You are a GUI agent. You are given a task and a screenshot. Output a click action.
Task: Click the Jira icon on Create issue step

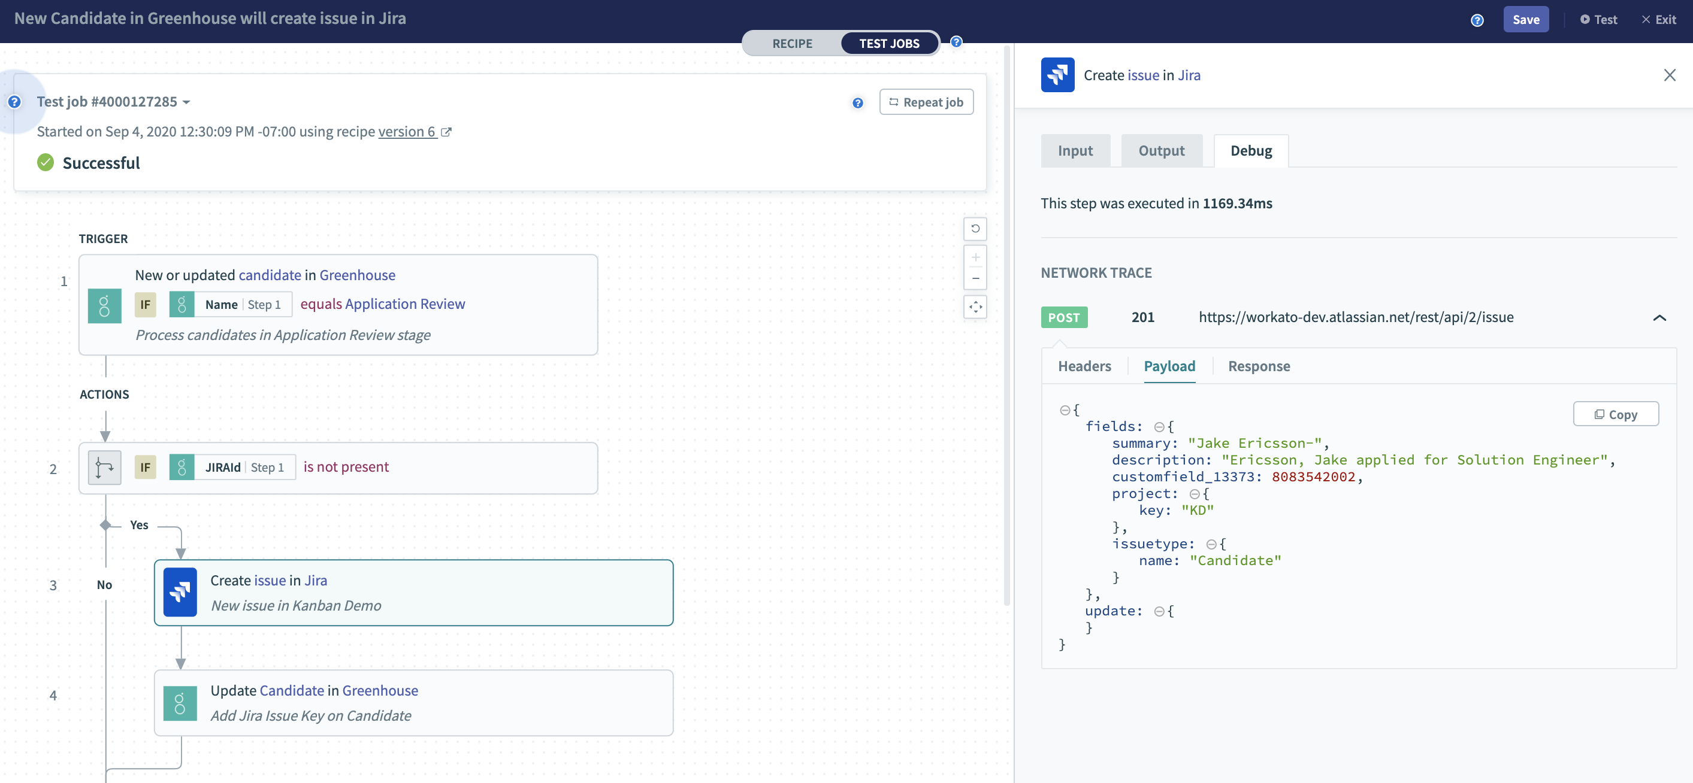click(180, 592)
